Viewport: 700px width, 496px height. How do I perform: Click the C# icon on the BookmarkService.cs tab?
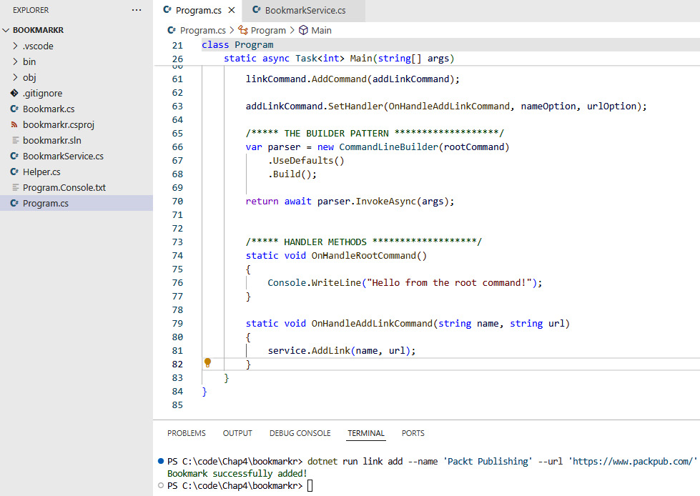pos(255,11)
